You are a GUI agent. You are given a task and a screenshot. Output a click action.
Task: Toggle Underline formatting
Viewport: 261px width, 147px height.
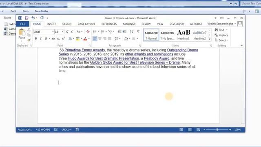tap(46, 39)
